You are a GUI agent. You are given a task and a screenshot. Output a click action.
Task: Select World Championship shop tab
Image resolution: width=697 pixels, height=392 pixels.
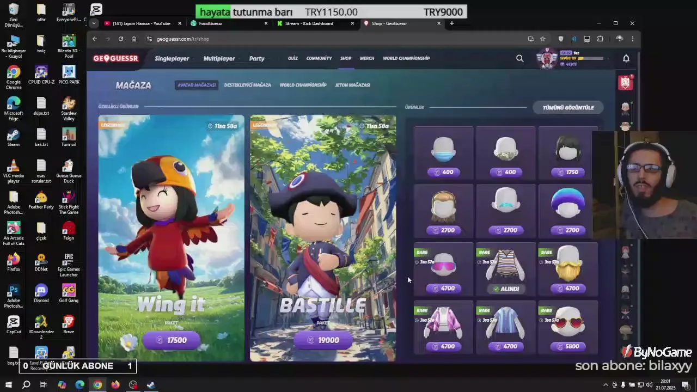(303, 85)
